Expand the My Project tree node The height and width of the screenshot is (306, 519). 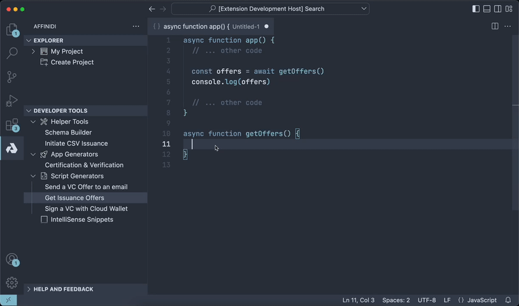[33, 51]
